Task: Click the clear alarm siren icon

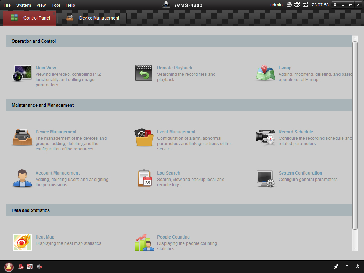Action: click(x=21, y=267)
